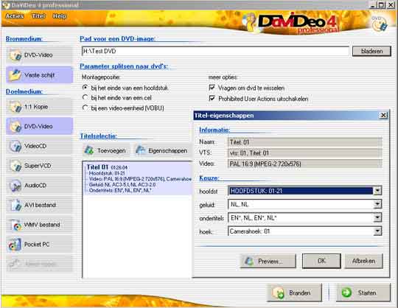Click the Video field showing PAL 16:9

[305, 164]
